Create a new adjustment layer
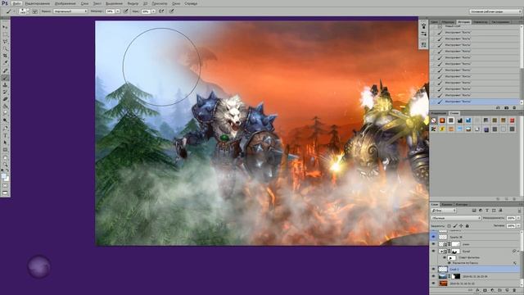Viewport: 524px width, 295px height. 492,290
